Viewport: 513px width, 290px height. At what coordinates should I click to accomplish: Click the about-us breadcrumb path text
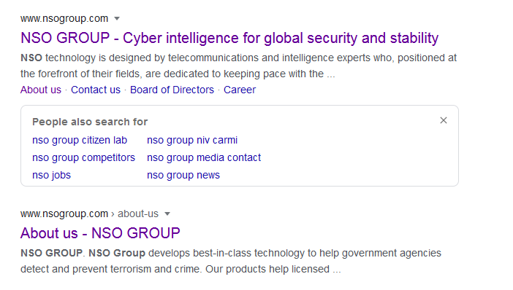click(x=138, y=214)
